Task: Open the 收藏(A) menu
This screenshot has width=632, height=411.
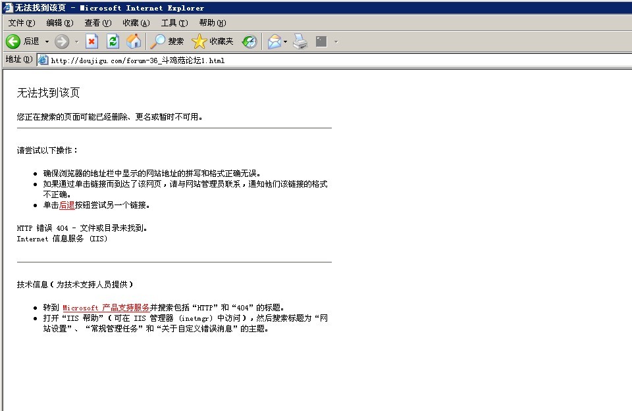Action: (x=136, y=23)
